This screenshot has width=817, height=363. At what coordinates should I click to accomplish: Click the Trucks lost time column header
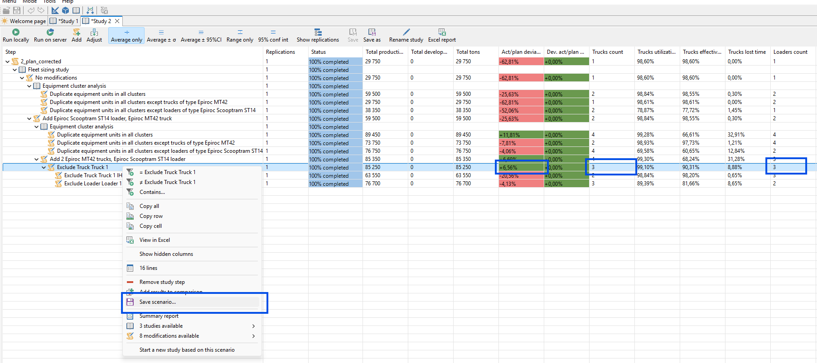[x=748, y=52]
